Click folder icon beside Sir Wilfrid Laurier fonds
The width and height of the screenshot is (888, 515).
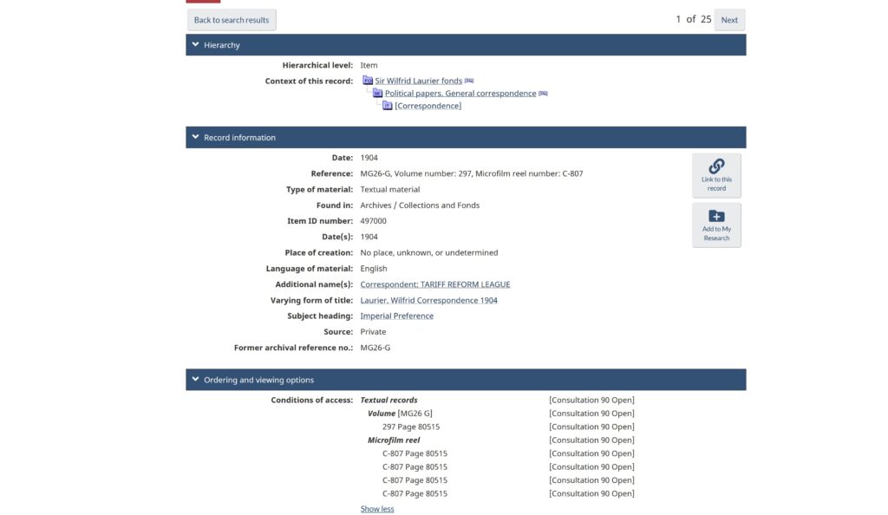tap(368, 81)
